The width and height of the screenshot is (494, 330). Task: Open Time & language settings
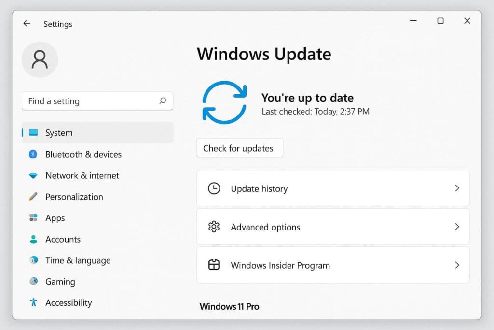(78, 260)
